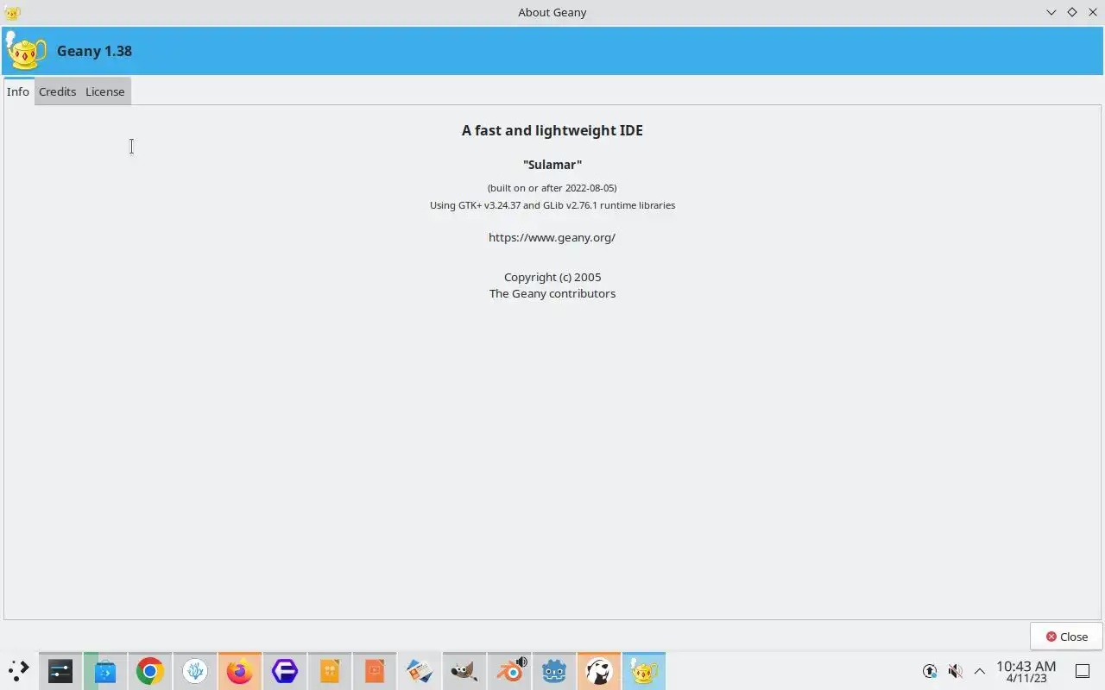
Task: Switch to the Credits tab
Action: (57, 91)
